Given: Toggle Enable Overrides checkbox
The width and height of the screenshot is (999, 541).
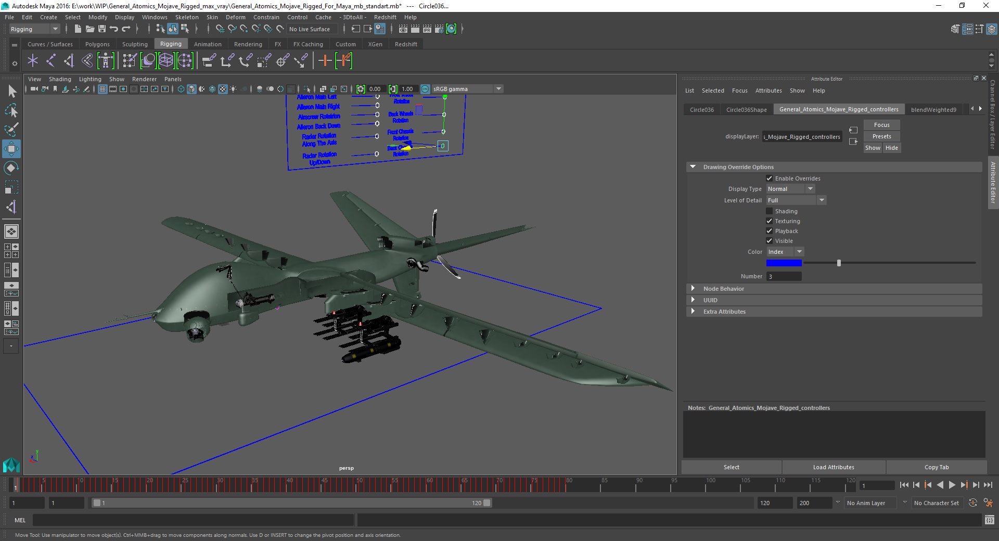Looking at the screenshot, I should [x=769, y=178].
